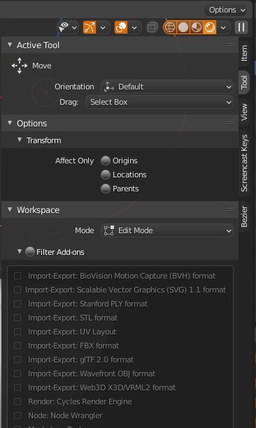The image size is (256, 428).
Task: Check BioVision Motion Capture (BVH) add-on
Action: pyautogui.click(x=17, y=276)
